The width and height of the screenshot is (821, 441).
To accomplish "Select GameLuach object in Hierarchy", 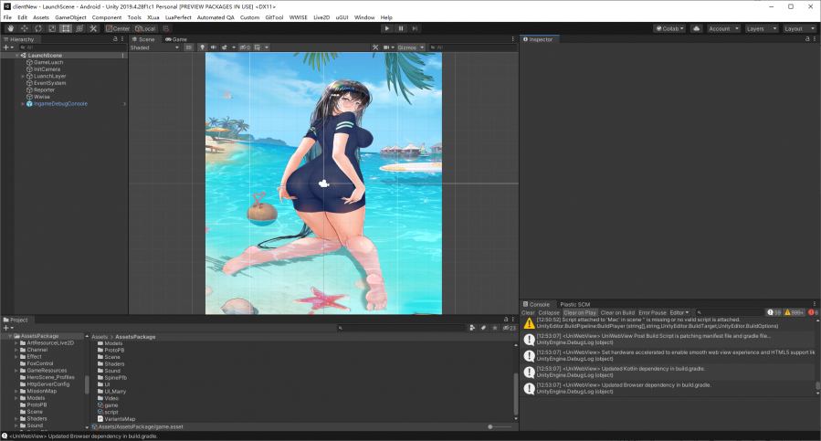I will click(x=48, y=62).
